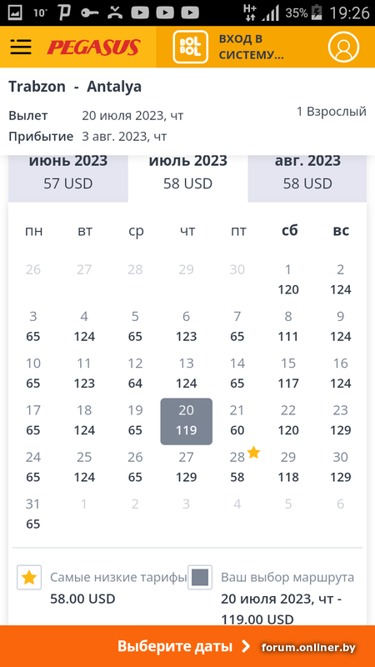Viewport: 375px width, 667px height.
Task: Choose July 12 with fare 64
Action: click(135, 374)
